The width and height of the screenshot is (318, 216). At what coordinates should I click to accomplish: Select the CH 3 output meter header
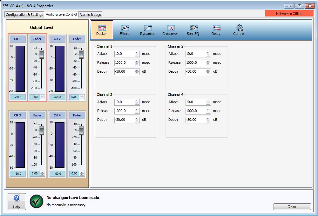click(x=17, y=115)
